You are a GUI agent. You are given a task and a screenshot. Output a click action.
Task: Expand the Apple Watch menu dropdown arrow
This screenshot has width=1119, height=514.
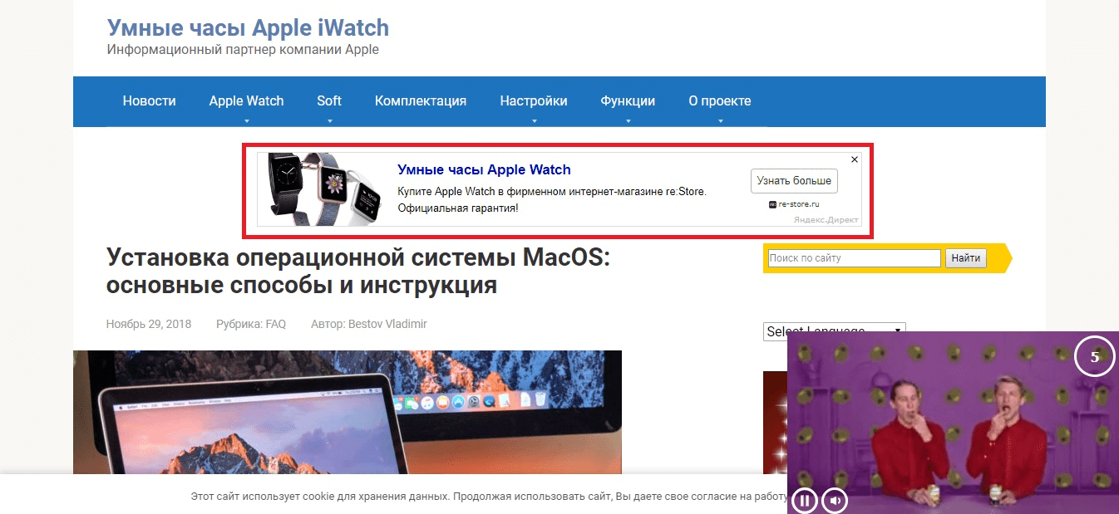pyautogui.click(x=246, y=121)
